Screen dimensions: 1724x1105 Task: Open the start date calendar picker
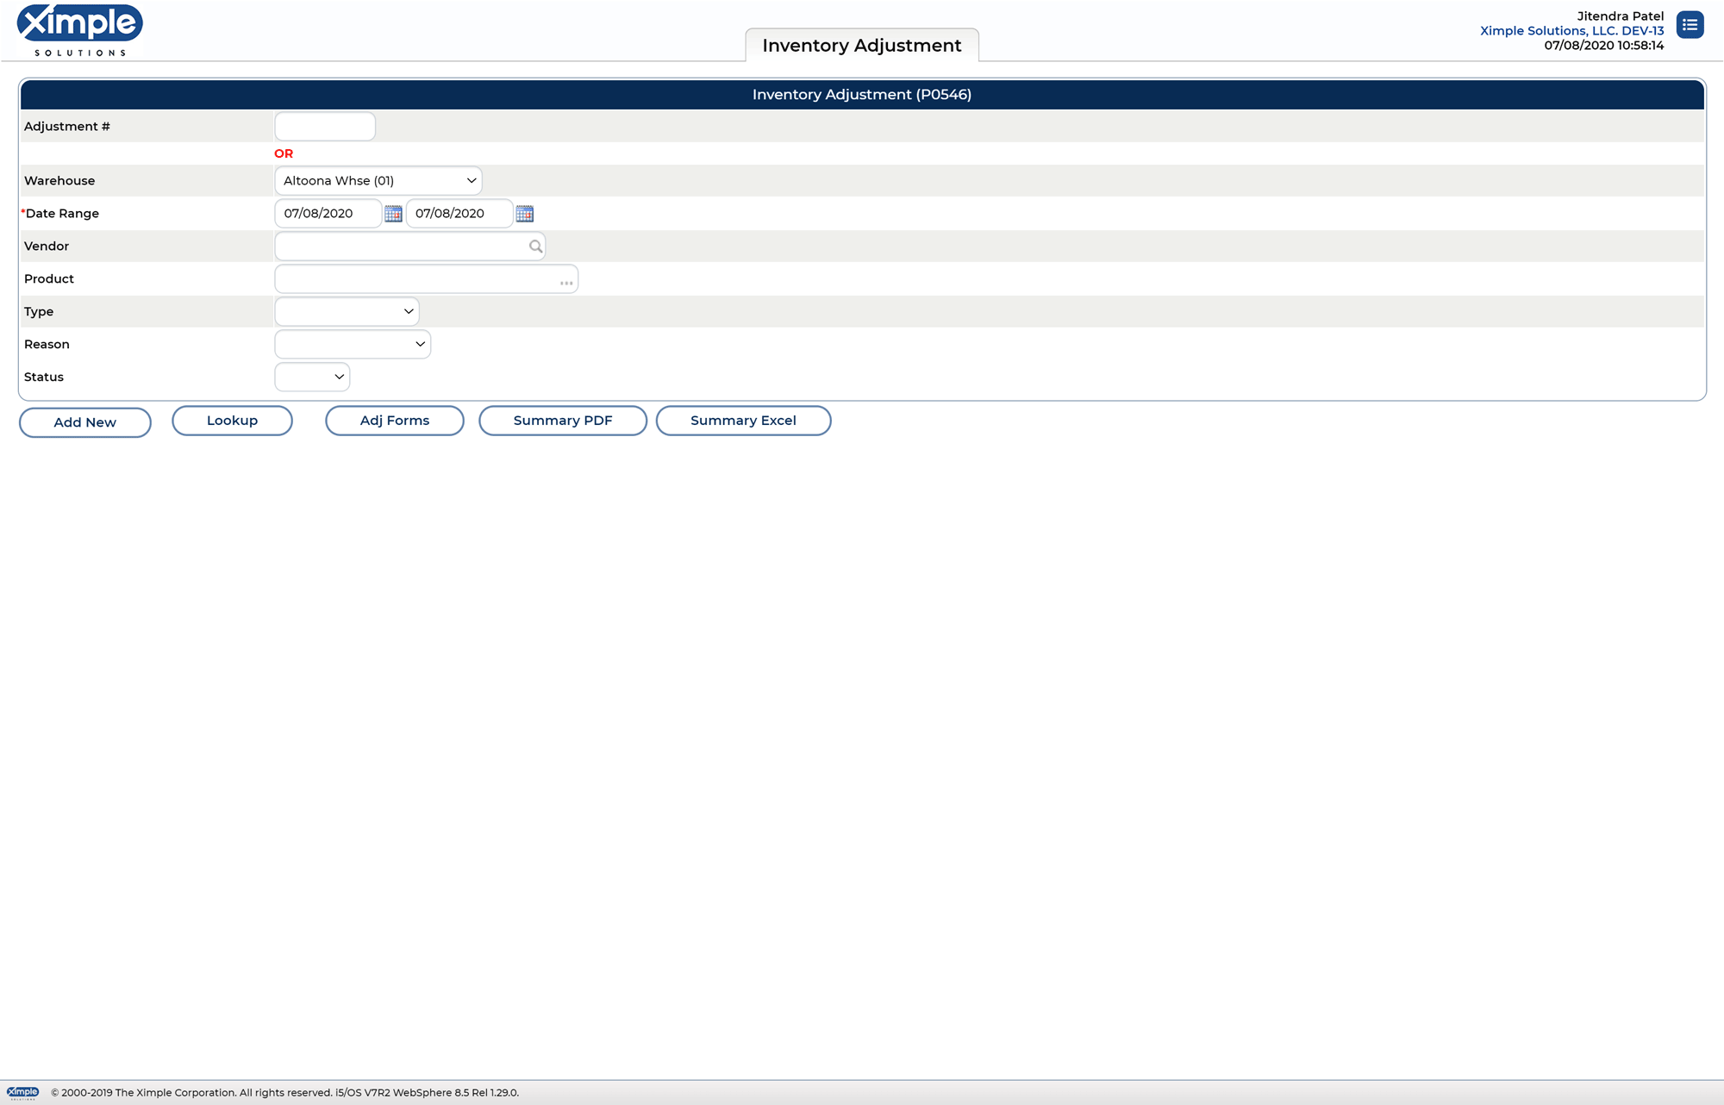(393, 213)
